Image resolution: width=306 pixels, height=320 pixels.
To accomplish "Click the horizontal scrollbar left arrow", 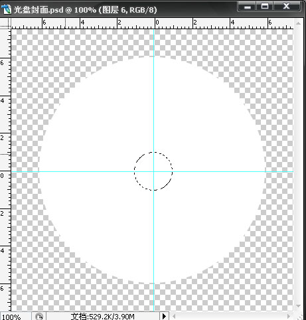I will pyautogui.click(x=174, y=317).
